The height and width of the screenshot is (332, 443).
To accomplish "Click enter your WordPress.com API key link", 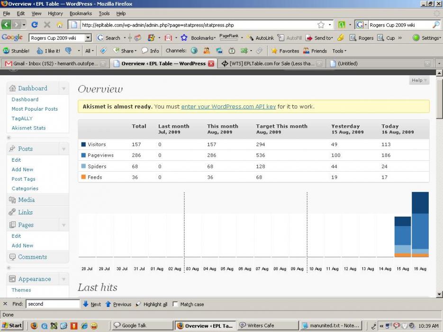I will point(228,106).
